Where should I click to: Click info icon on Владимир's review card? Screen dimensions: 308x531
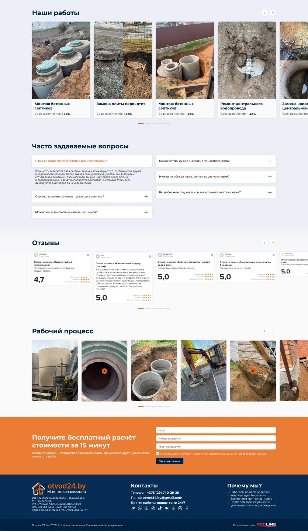point(211,255)
